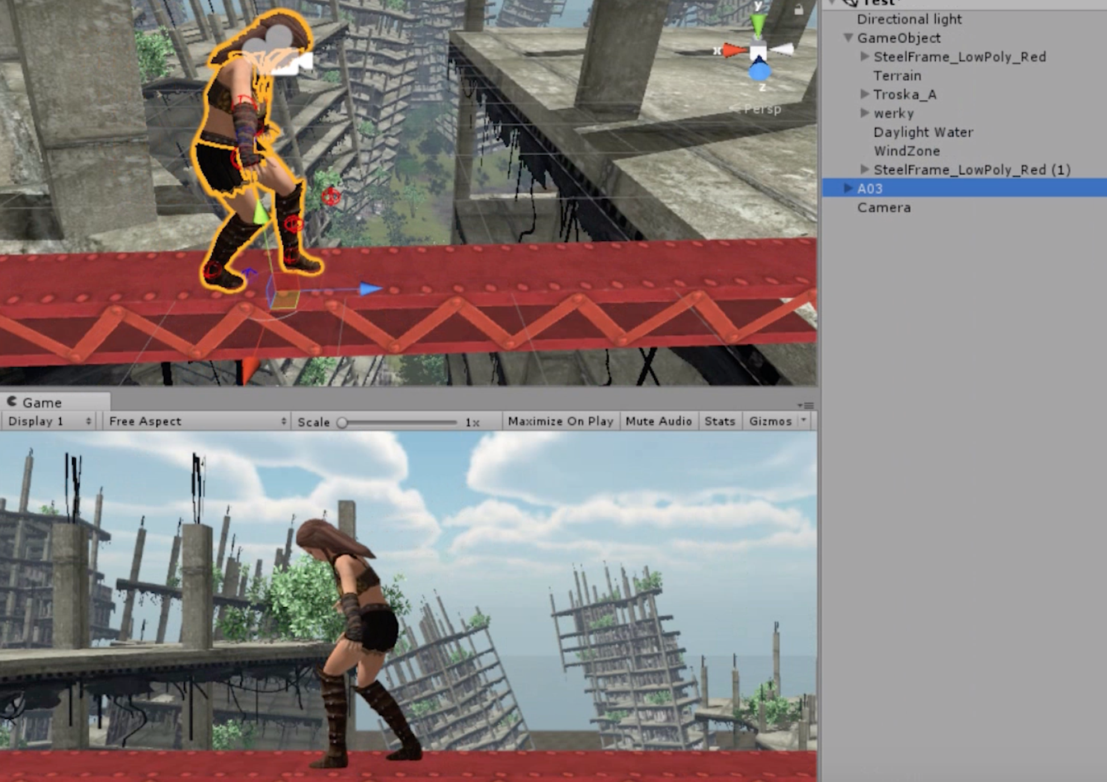Toggle the Stats overlay button
This screenshot has width=1107, height=782.
720,421
